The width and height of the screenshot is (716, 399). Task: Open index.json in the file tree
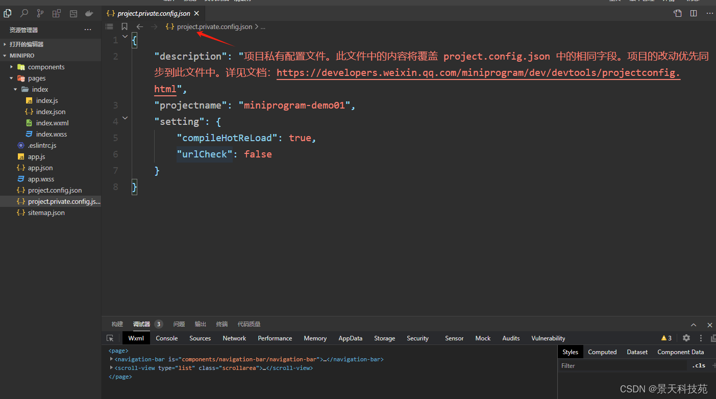click(x=51, y=112)
